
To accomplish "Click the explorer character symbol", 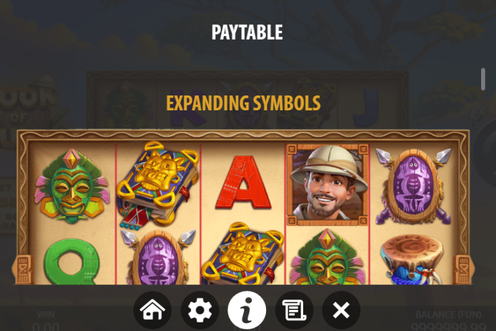I will [x=327, y=185].
